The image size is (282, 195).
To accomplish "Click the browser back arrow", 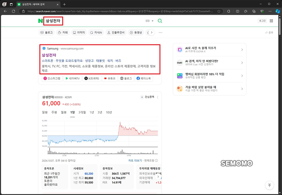I will pos(6,11).
